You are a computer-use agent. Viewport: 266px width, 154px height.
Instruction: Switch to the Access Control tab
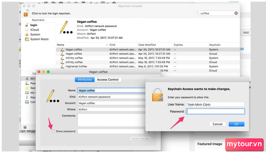[108, 79]
